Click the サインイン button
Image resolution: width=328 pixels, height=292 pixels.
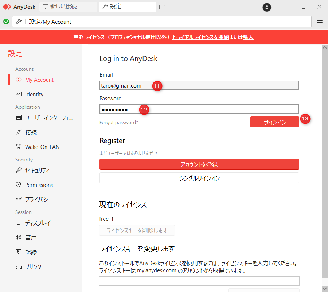[275, 122]
